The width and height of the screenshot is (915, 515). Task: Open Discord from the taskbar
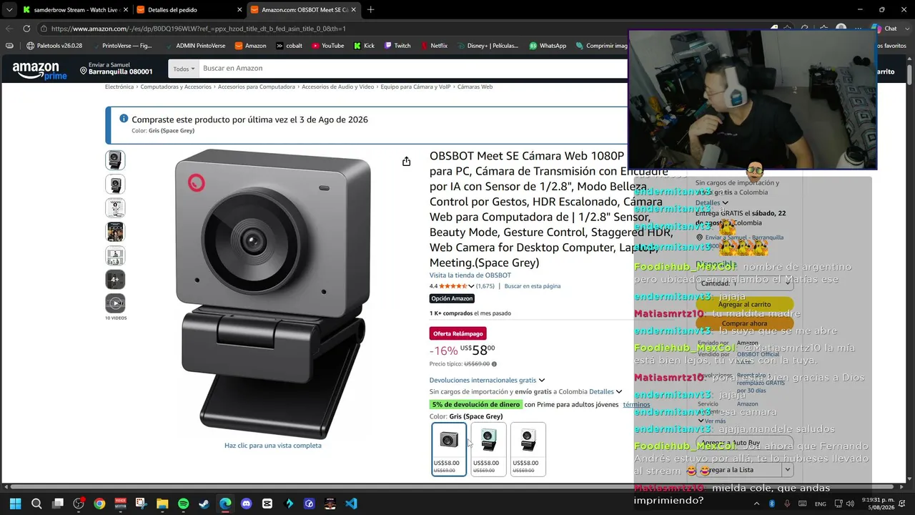pos(247,504)
